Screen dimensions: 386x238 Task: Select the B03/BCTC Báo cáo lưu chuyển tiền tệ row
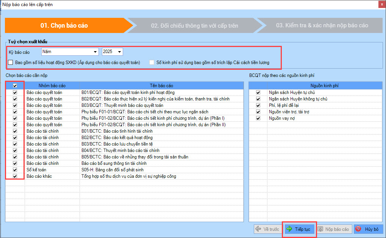tap(117, 144)
